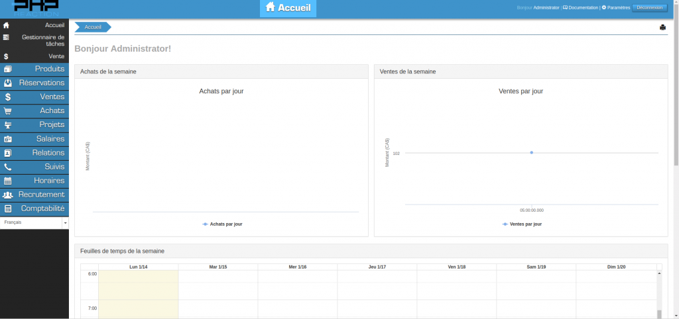Screen dimensions: 679x319
Task: Click the Recrutement people icon
Action: [8, 195]
